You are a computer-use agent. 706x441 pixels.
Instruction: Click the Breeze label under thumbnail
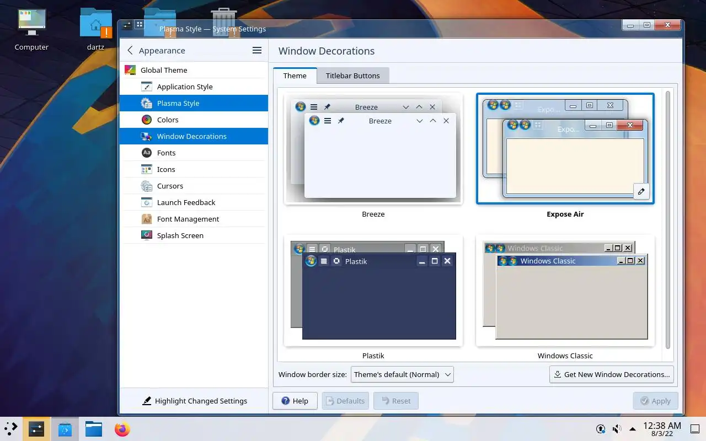pos(373,214)
